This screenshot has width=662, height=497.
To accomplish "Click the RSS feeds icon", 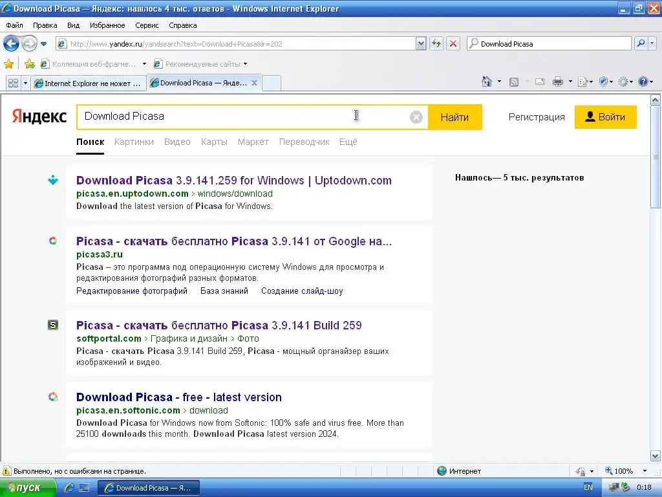I will [514, 82].
